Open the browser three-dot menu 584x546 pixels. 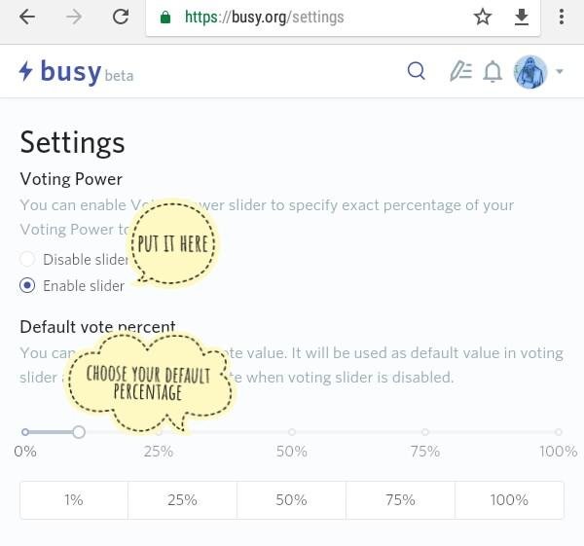point(562,17)
